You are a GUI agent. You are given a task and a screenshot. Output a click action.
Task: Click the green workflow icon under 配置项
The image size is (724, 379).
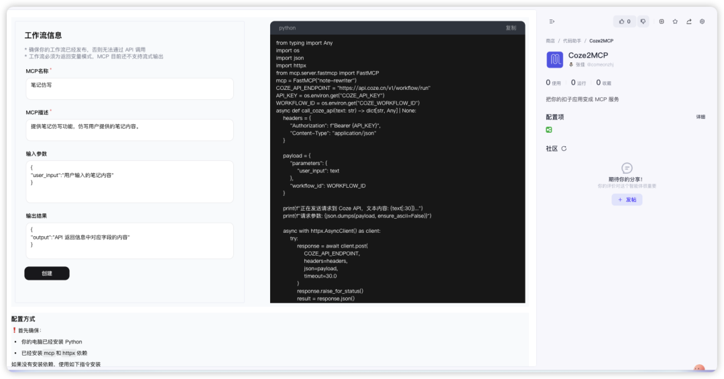click(549, 130)
